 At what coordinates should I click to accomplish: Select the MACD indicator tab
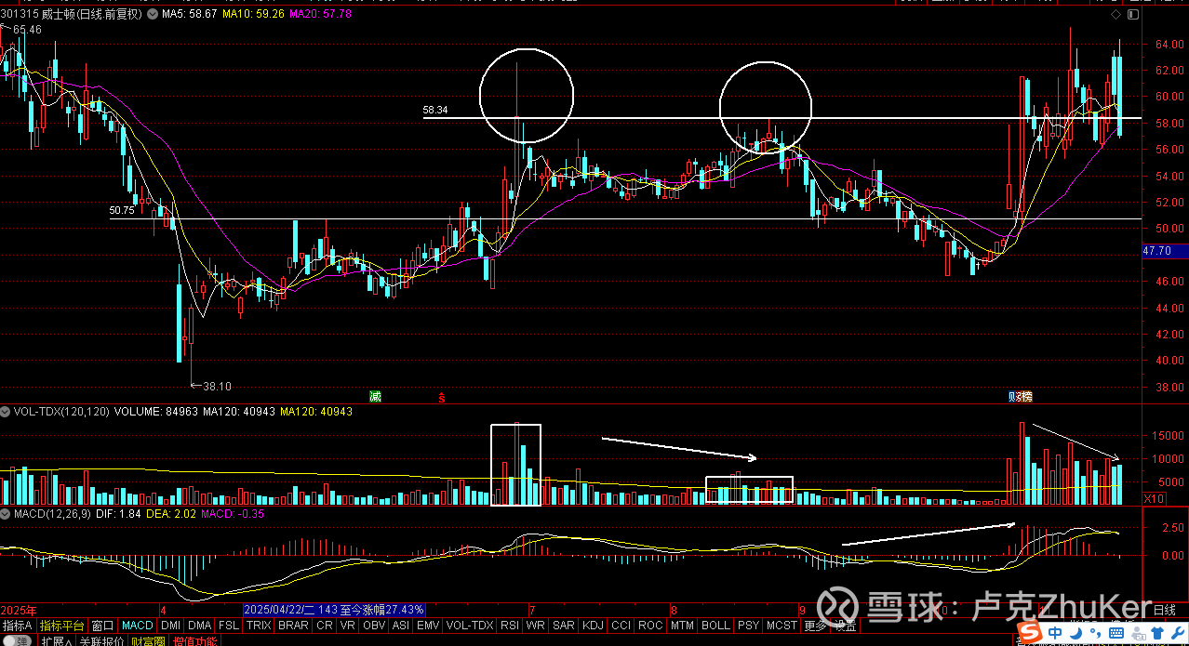point(138,626)
